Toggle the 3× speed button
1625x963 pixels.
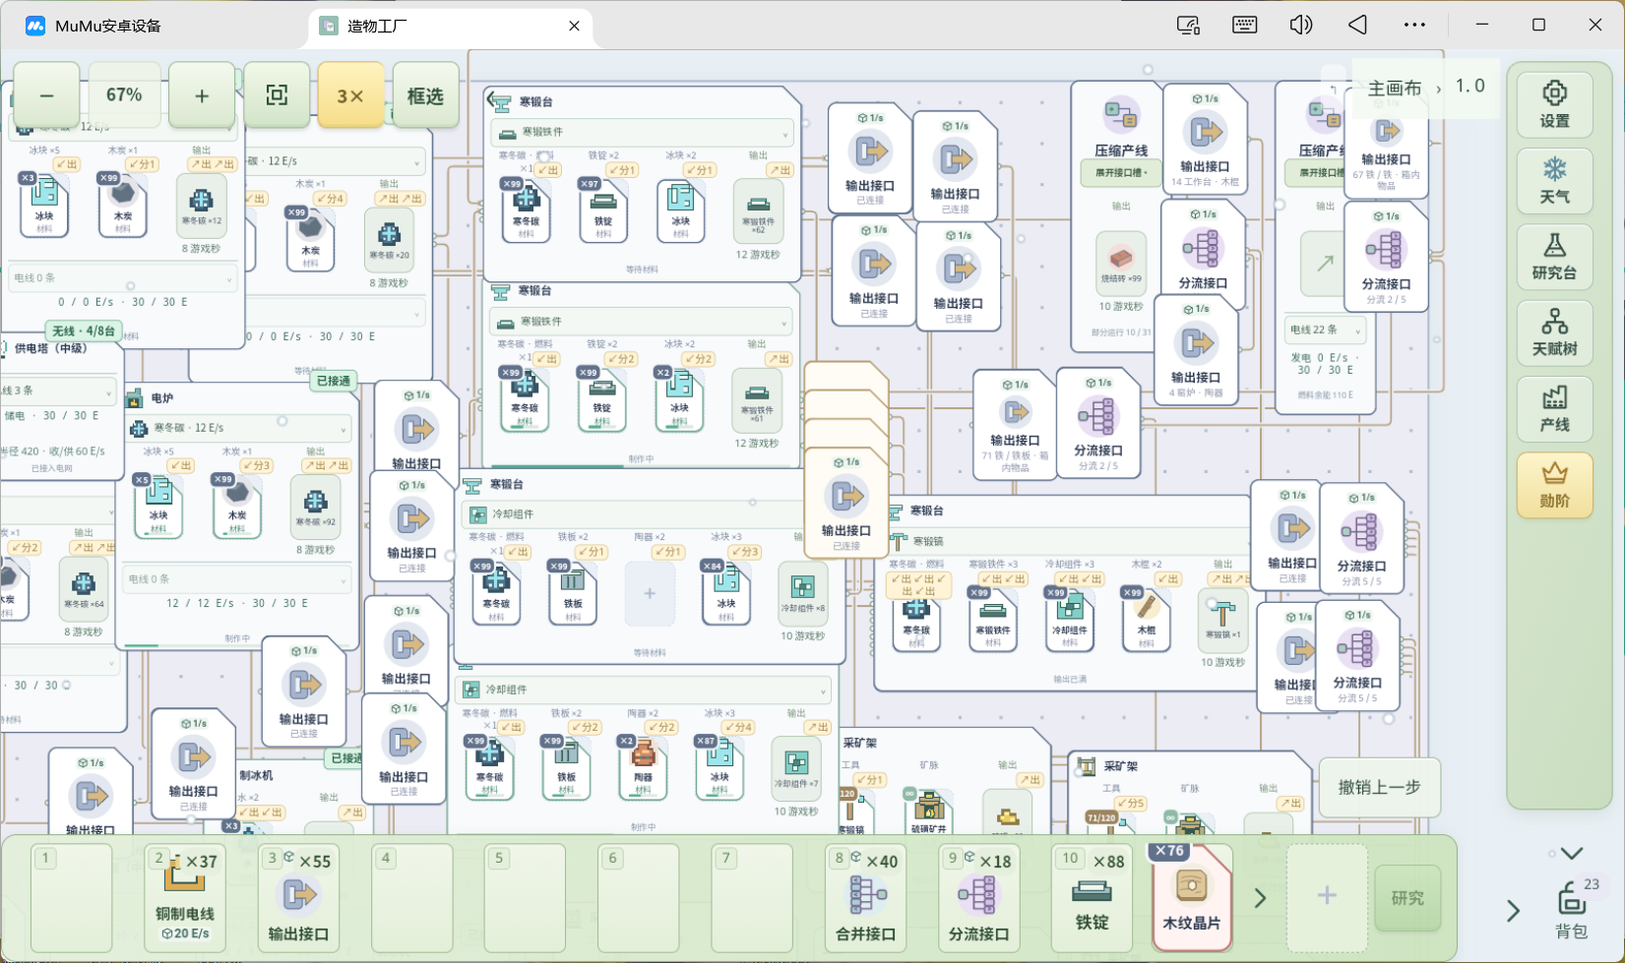point(350,95)
